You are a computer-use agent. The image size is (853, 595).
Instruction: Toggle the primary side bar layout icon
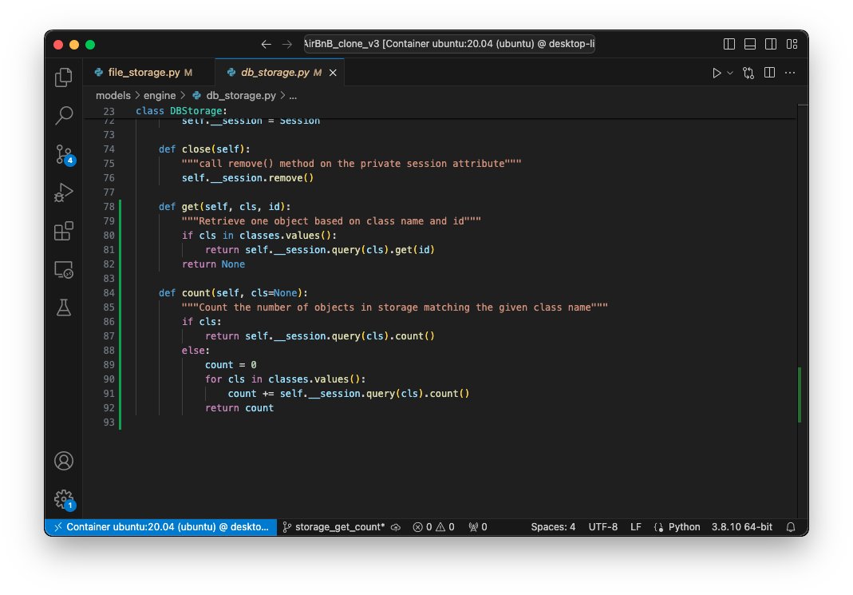click(x=729, y=44)
